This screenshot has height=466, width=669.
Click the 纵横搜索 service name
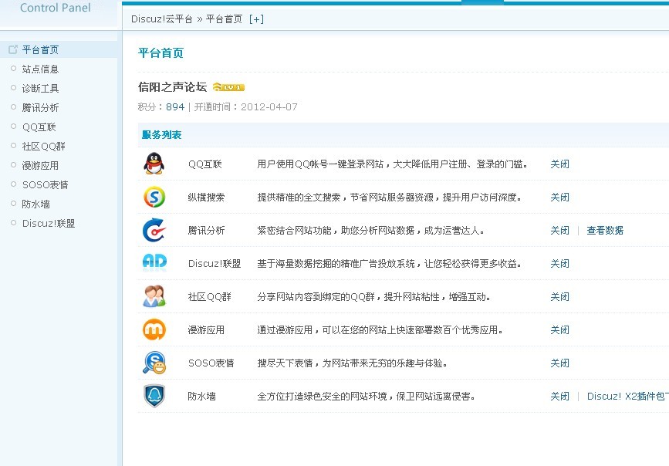click(x=206, y=198)
